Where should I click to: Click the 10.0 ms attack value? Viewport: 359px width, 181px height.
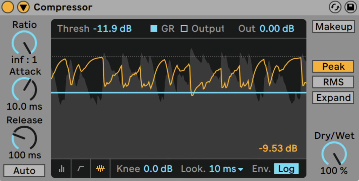coord(24,107)
